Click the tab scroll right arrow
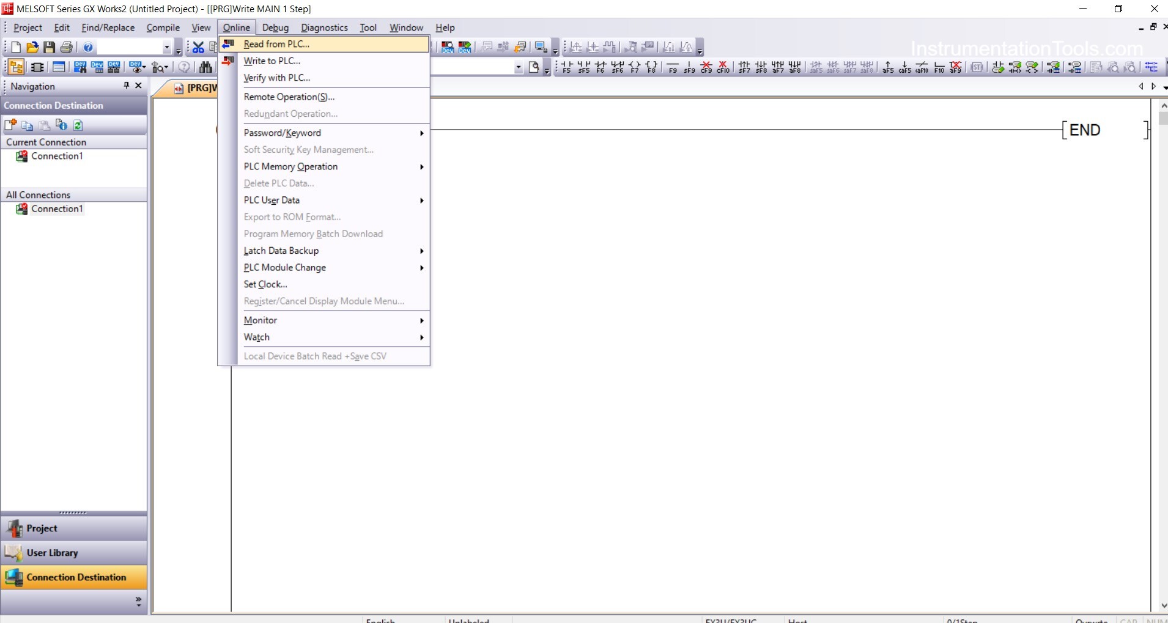This screenshot has height=623, width=1168. (1153, 86)
